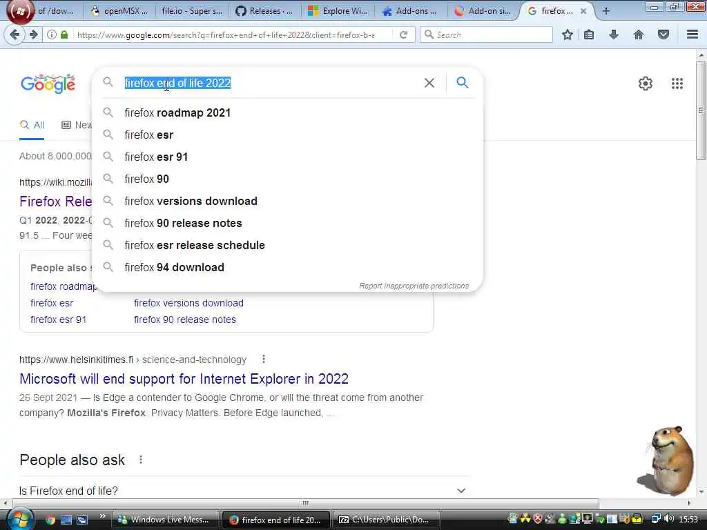Open Microsoft will end support result
This screenshot has width=707, height=530.
pos(184,379)
